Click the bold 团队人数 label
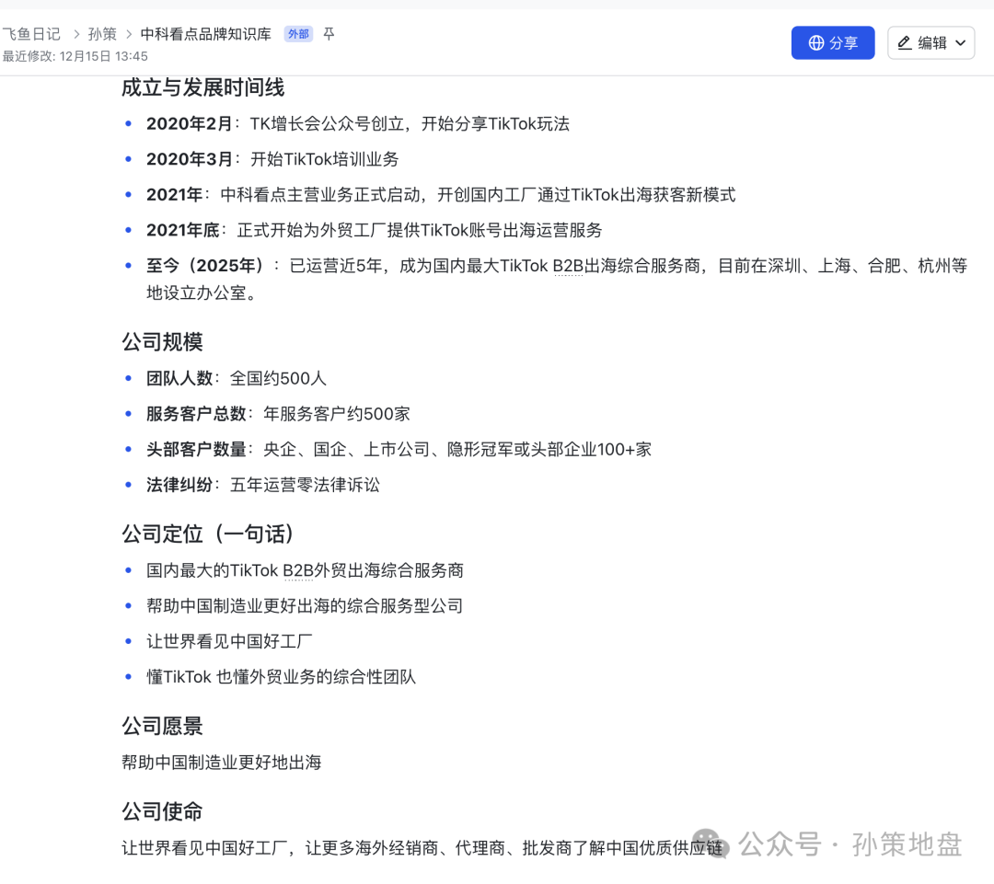Screen dimensions: 994x884 [x=179, y=378]
